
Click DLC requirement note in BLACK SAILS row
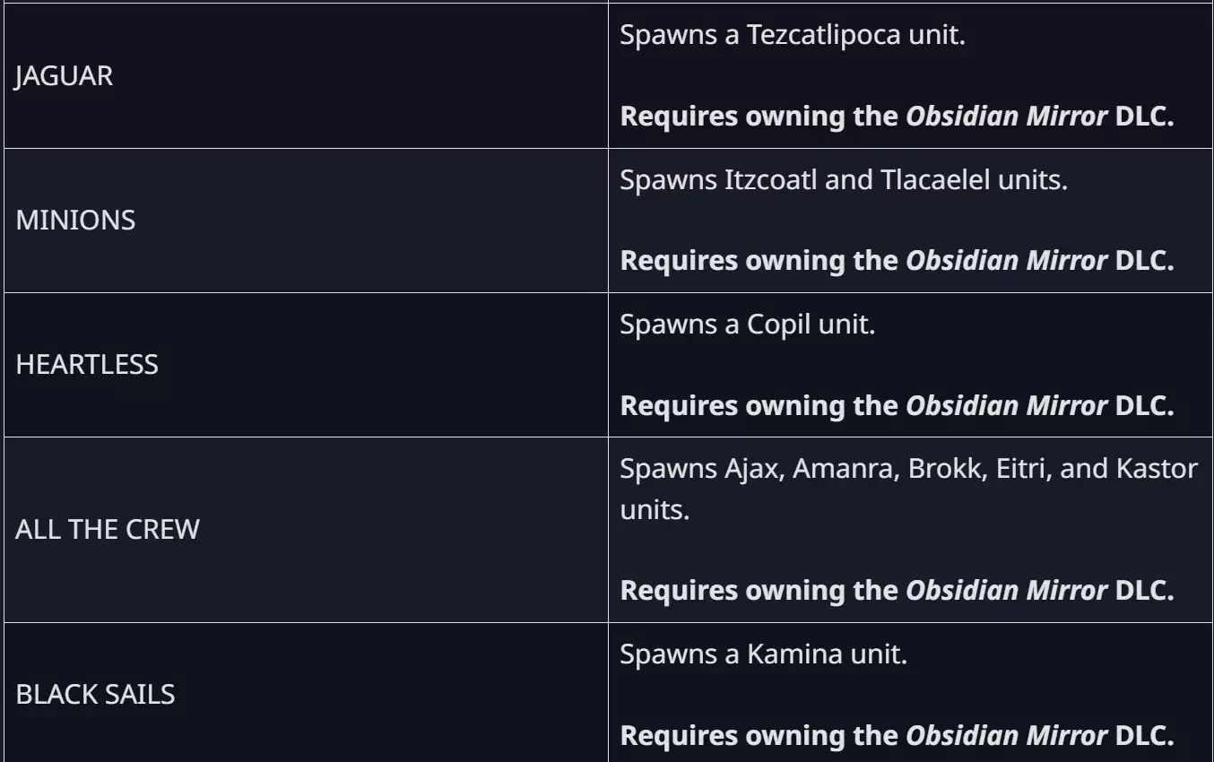coord(897,735)
